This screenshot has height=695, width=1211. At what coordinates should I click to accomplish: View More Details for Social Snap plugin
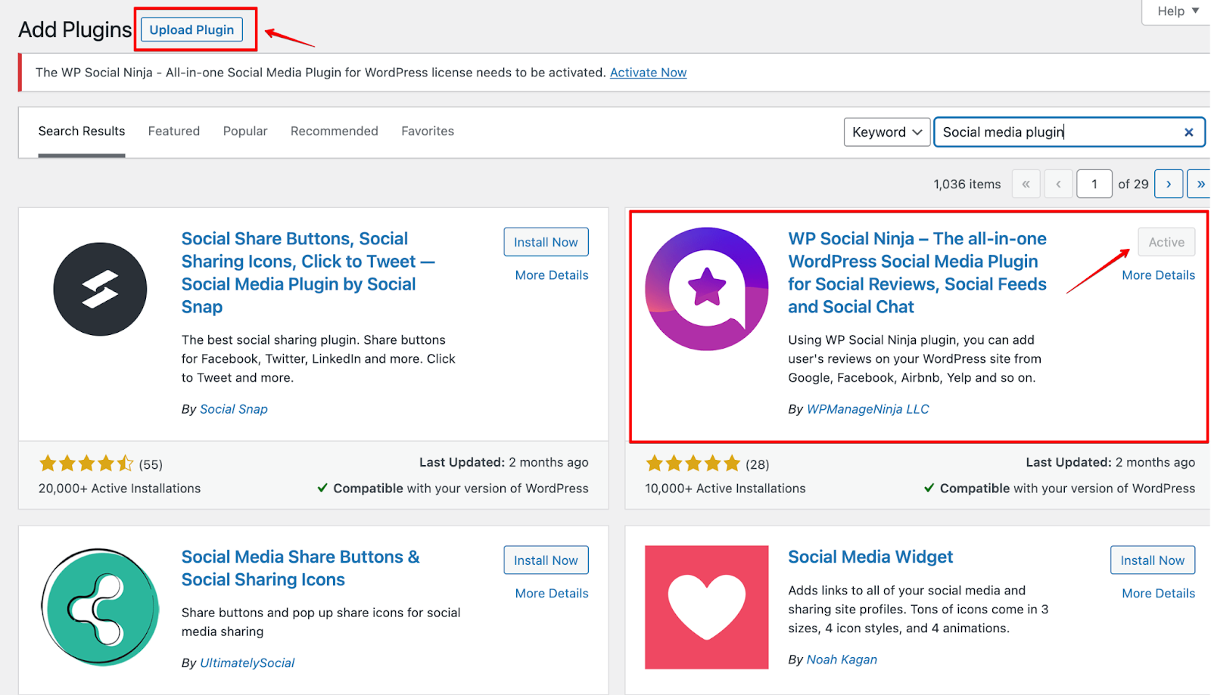point(552,275)
